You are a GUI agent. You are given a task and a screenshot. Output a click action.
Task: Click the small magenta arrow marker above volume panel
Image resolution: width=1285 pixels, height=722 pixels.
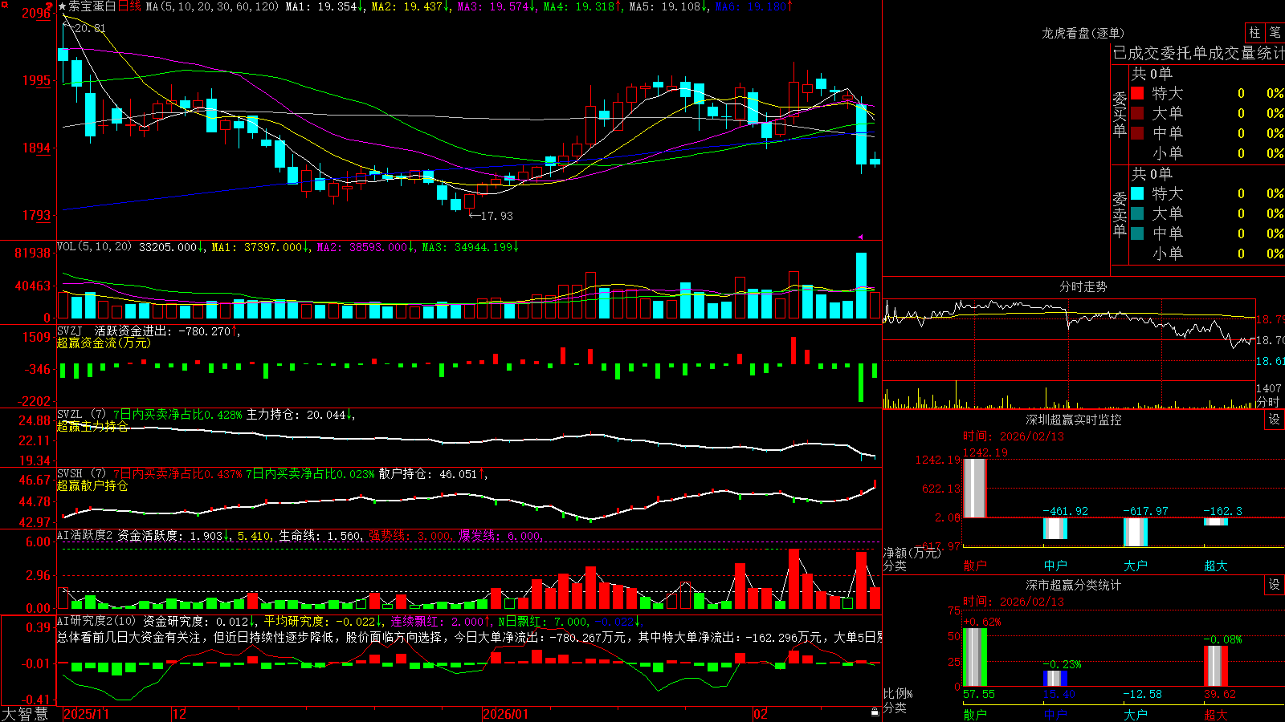coord(860,237)
